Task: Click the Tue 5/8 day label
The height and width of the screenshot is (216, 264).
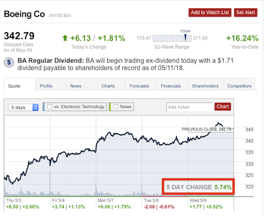Action: (x=151, y=201)
